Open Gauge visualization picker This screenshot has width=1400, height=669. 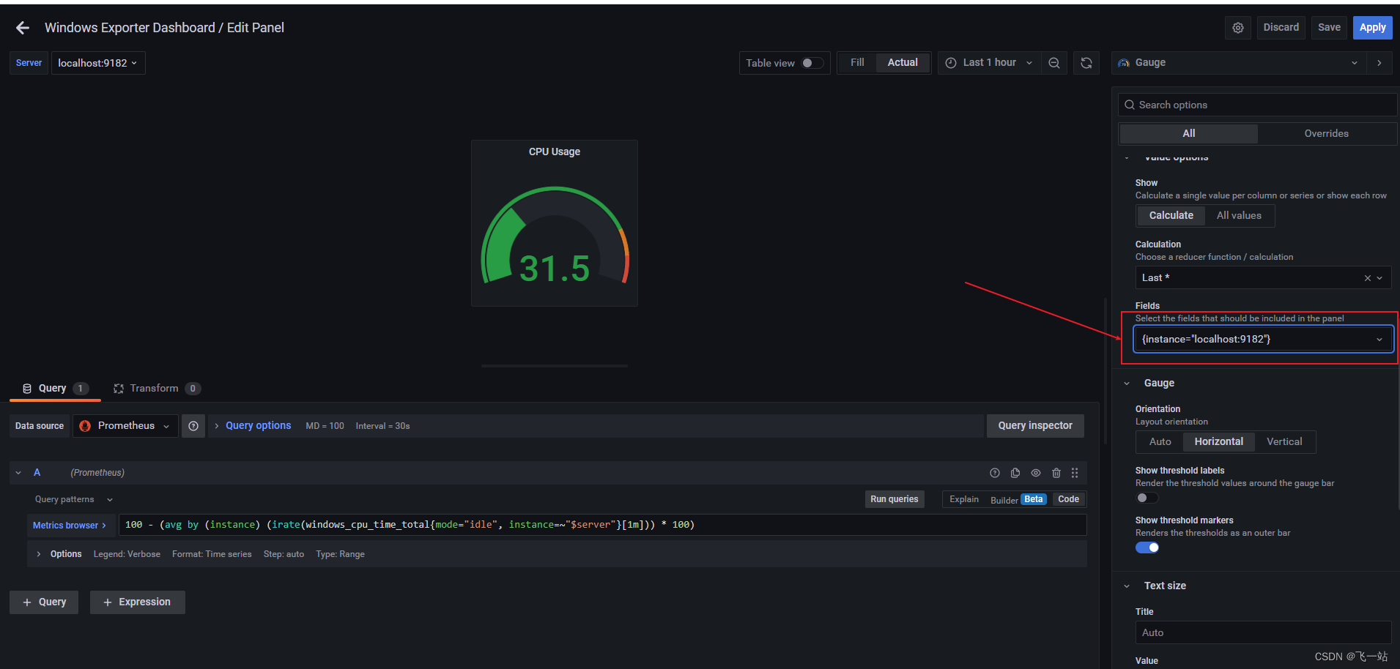coord(1238,63)
